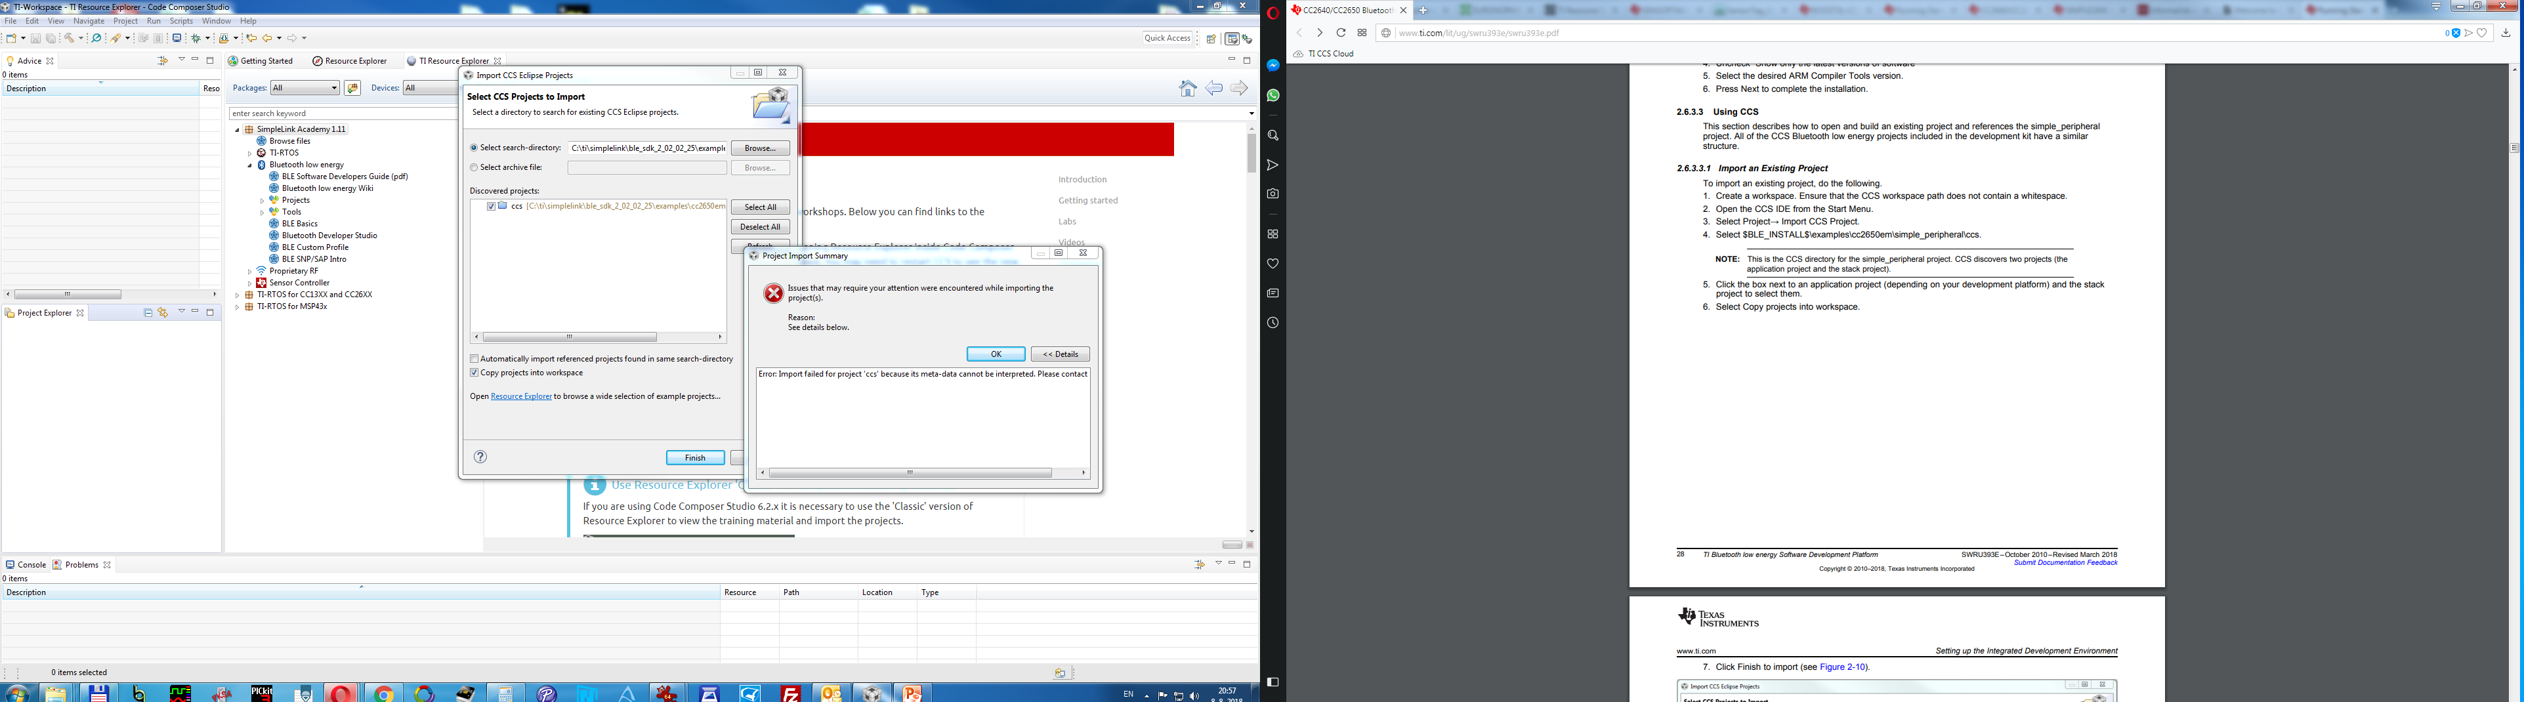Switch to the Console tab
The width and height of the screenshot is (2524, 702).
(26, 565)
